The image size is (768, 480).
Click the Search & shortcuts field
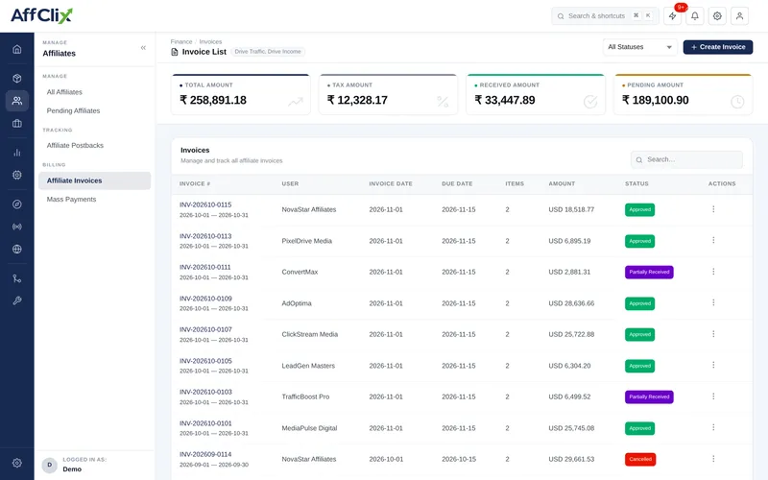pos(605,16)
